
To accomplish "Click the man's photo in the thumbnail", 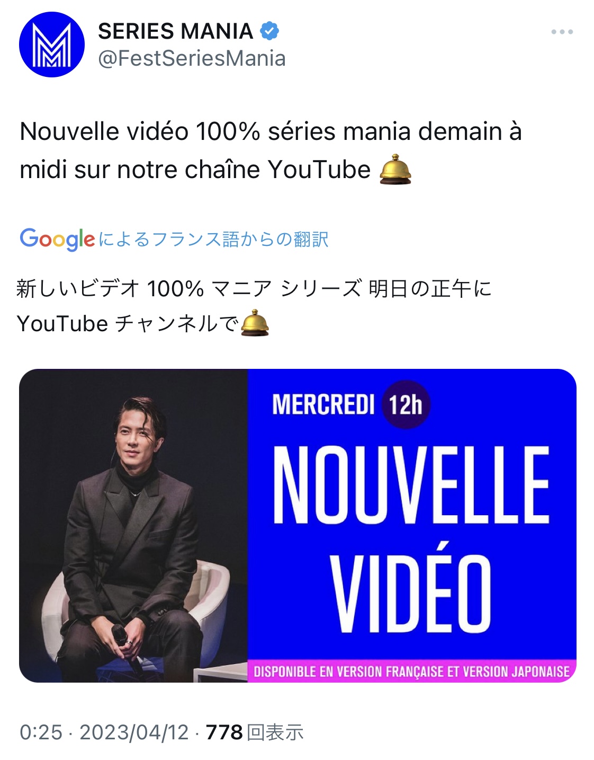I will tap(133, 525).
